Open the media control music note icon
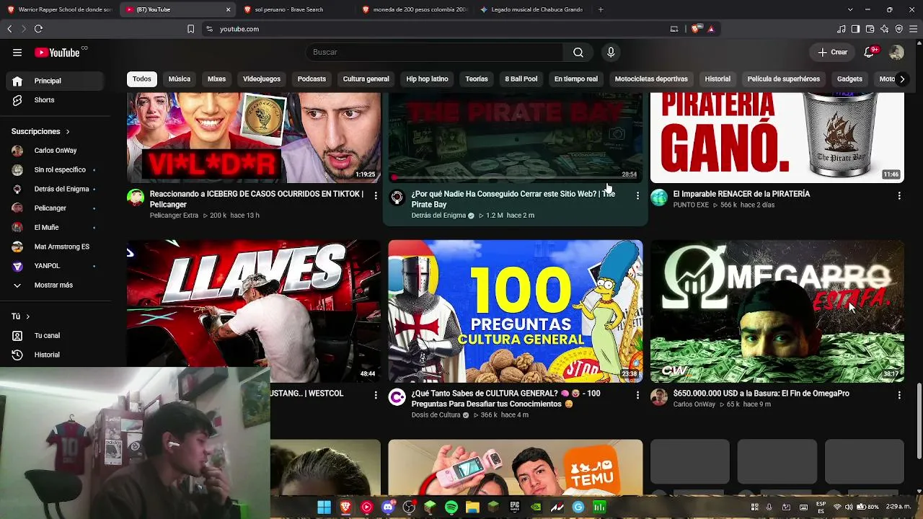 [x=841, y=29]
